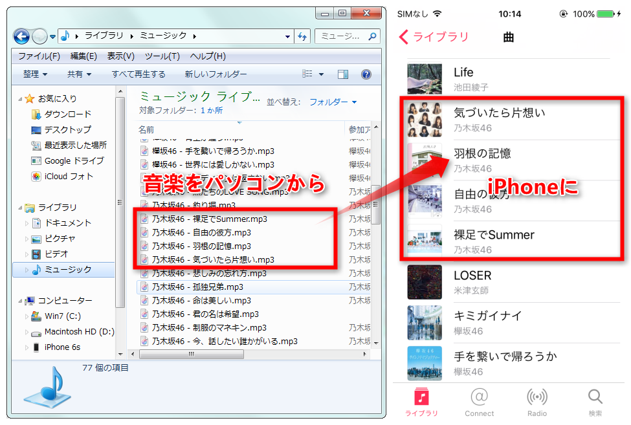
Task: Select iPhone 6s device in the sidebar
Action: point(56,347)
